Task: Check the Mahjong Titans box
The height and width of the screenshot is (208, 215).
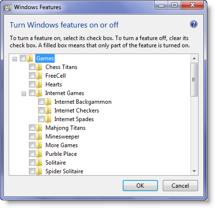Action: tap(32, 127)
